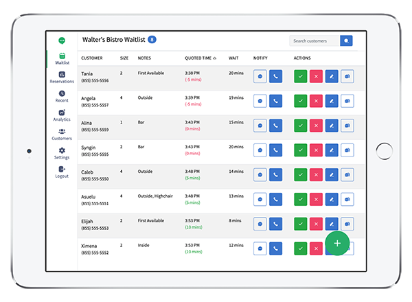Click the rightmost action icon in Tania's row
This screenshot has width=412, height=302.
[x=347, y=76]
